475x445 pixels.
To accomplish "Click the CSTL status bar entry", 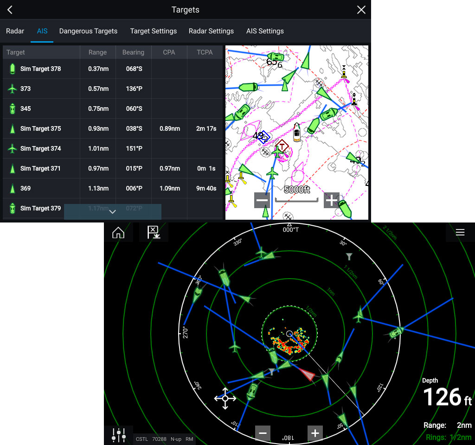I will 141,439.
